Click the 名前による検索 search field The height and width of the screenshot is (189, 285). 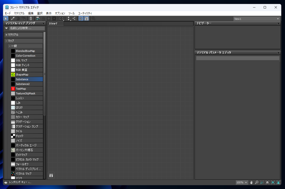point(27,28)
